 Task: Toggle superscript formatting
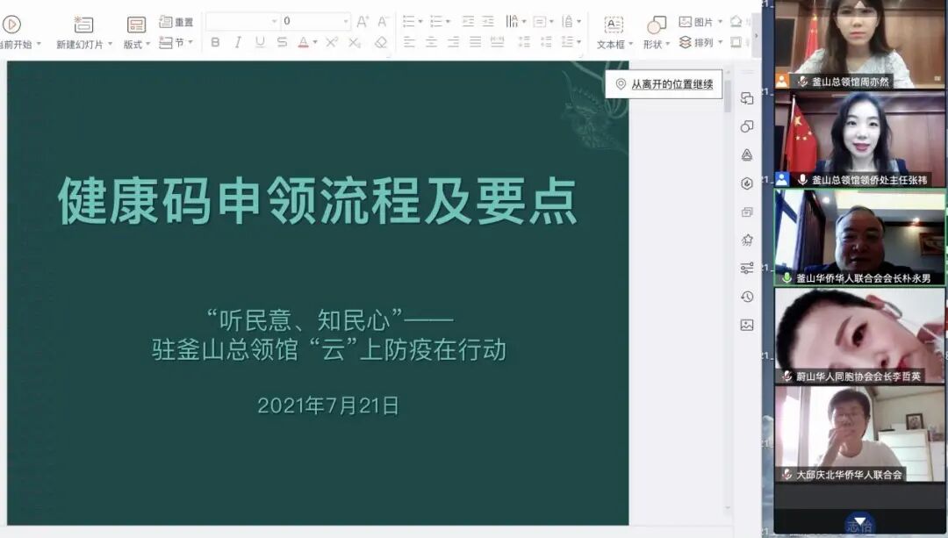(331, 42)
